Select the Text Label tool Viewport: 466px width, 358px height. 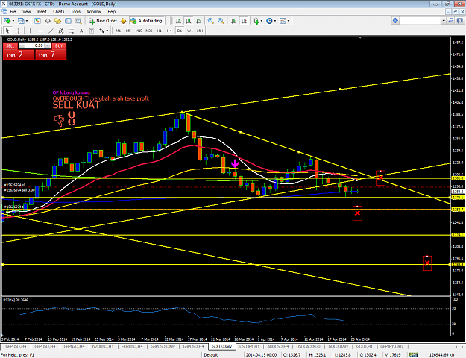coord(92,31)
